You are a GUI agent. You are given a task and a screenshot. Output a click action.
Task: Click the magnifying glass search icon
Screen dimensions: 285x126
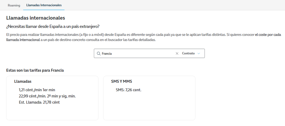(98, 53)
